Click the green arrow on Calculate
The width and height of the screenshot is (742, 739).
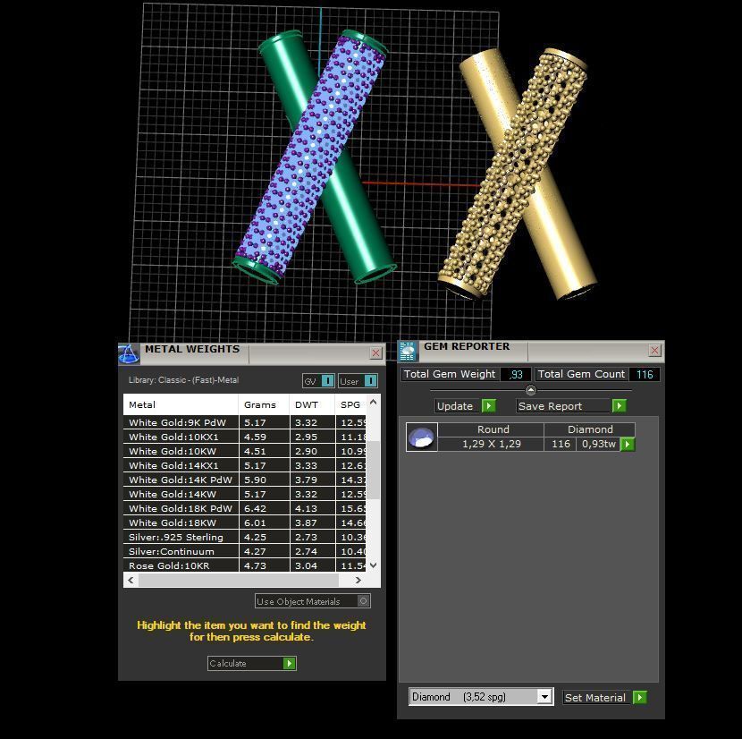[289, 663]
